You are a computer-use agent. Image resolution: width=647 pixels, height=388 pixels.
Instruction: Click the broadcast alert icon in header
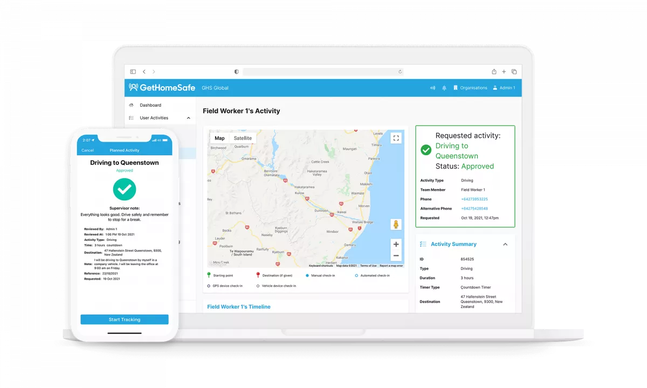(x=432, y=88)
